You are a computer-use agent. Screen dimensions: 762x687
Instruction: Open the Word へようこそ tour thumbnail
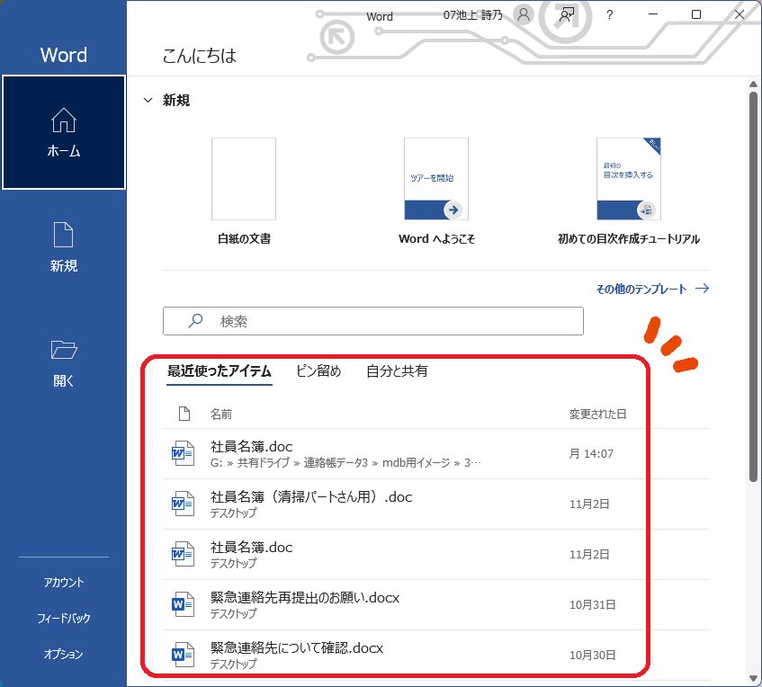tap(436, 179)
